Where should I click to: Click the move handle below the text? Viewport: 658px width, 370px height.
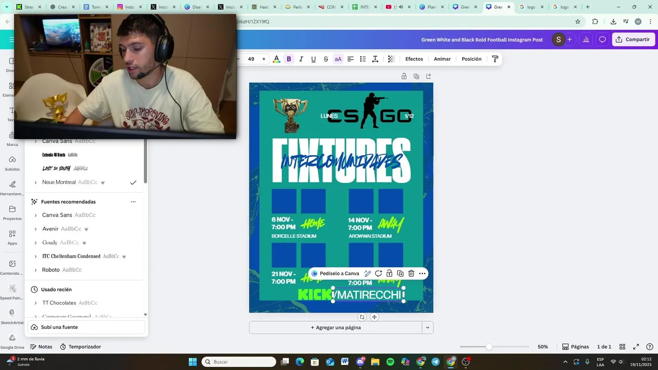point(374,317)
